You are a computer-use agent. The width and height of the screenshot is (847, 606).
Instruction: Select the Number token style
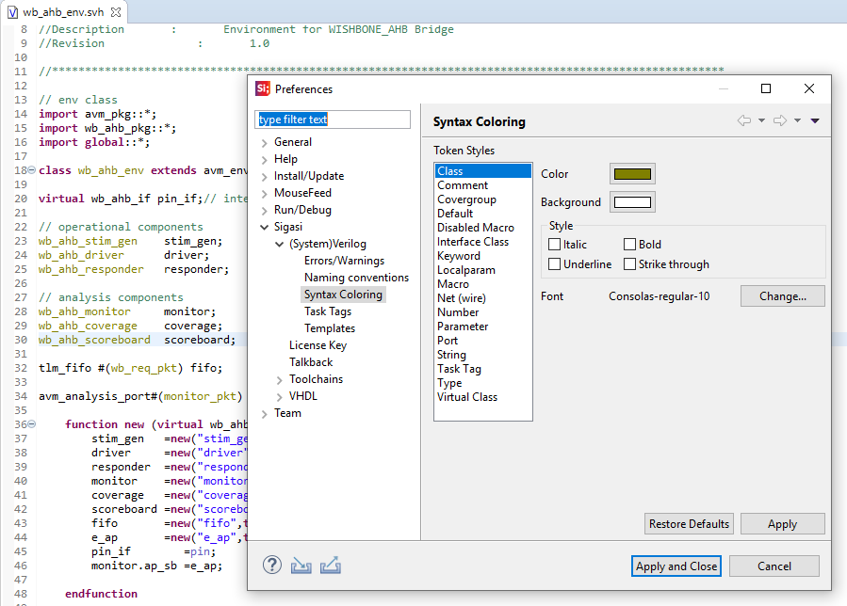tap(483, 311)
